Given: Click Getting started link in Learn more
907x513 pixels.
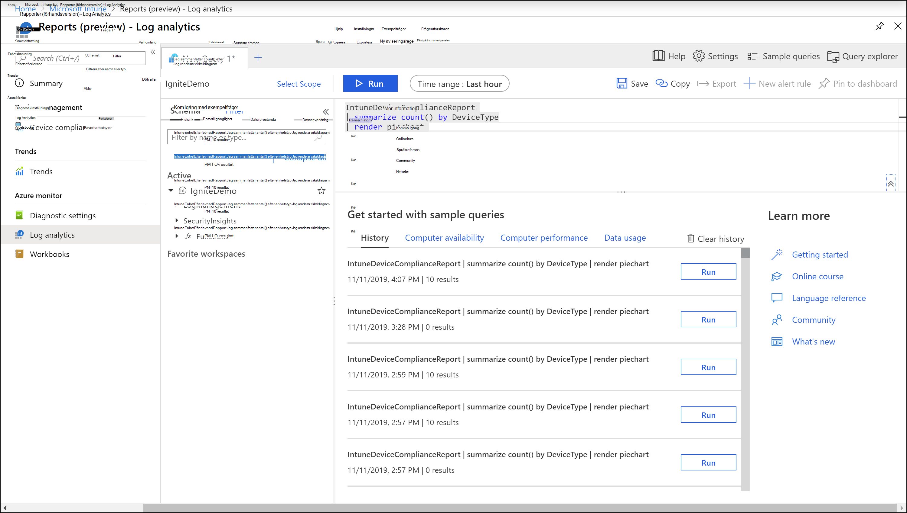Looking at the screenshot, I should [x=820, y=254].
